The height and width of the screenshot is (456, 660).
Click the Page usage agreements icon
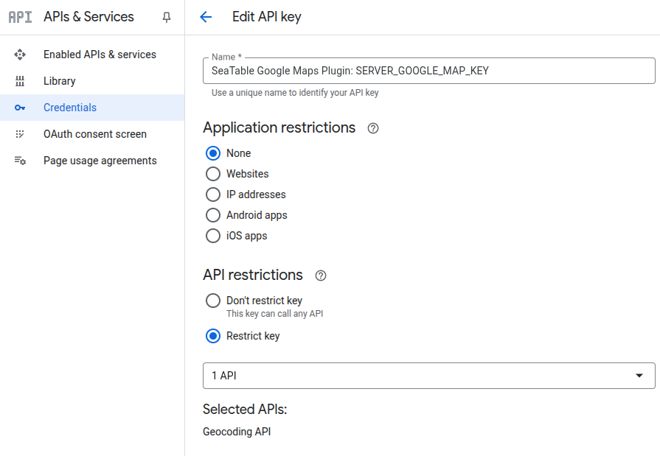(x=20, y=161)
